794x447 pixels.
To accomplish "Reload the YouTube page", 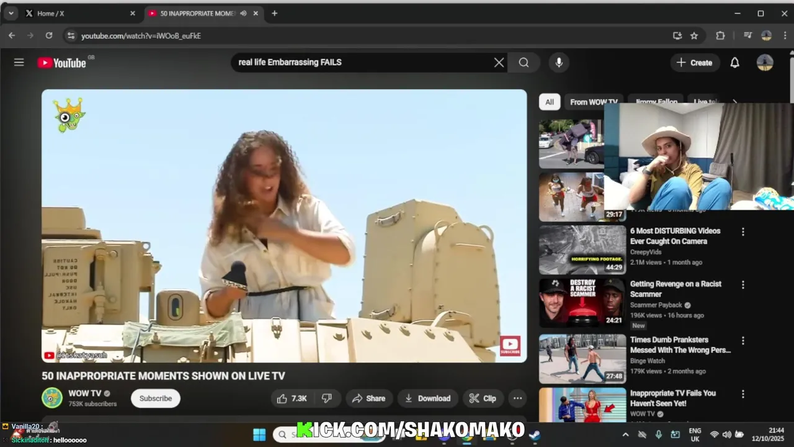I will pos(48,35).
